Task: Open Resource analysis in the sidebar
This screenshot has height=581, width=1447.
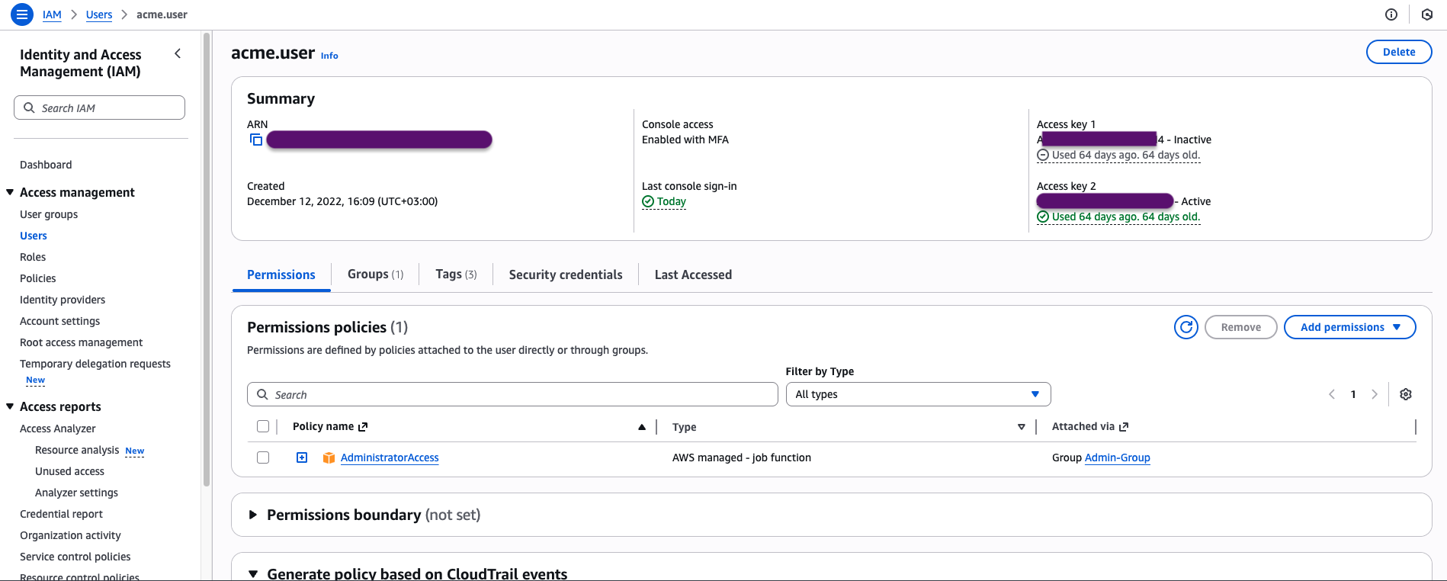Action: coord(77,450)
